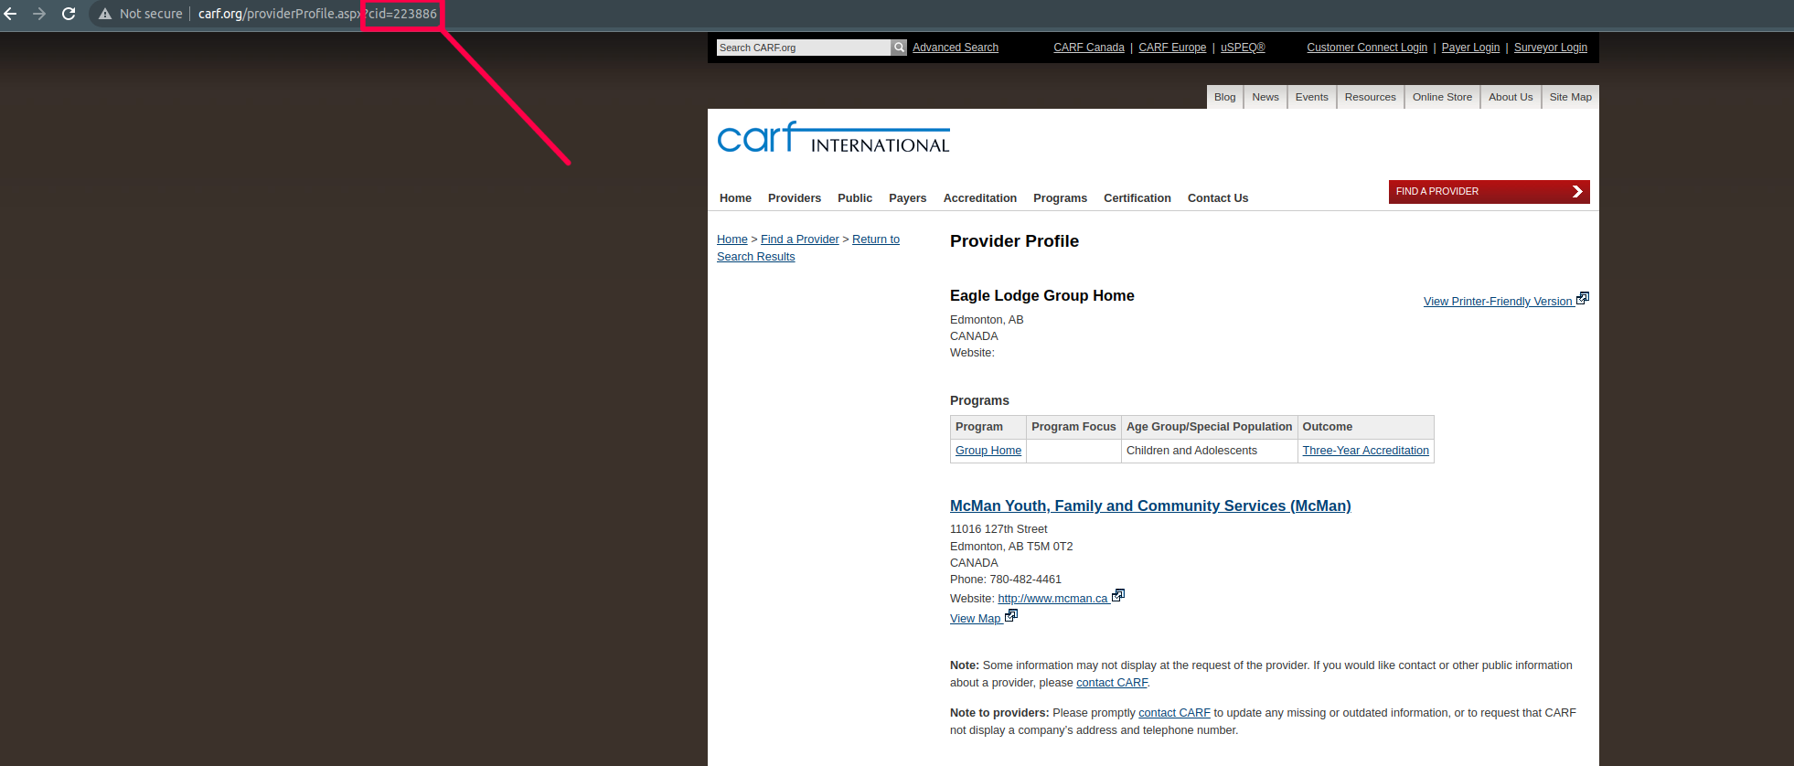Open the View Printer-Friendly Version link

1497,302
